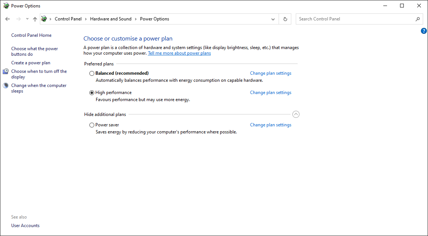Click the display timer icon in sidebar
Viewport: 428px width, 236px height.
[6, 71]
